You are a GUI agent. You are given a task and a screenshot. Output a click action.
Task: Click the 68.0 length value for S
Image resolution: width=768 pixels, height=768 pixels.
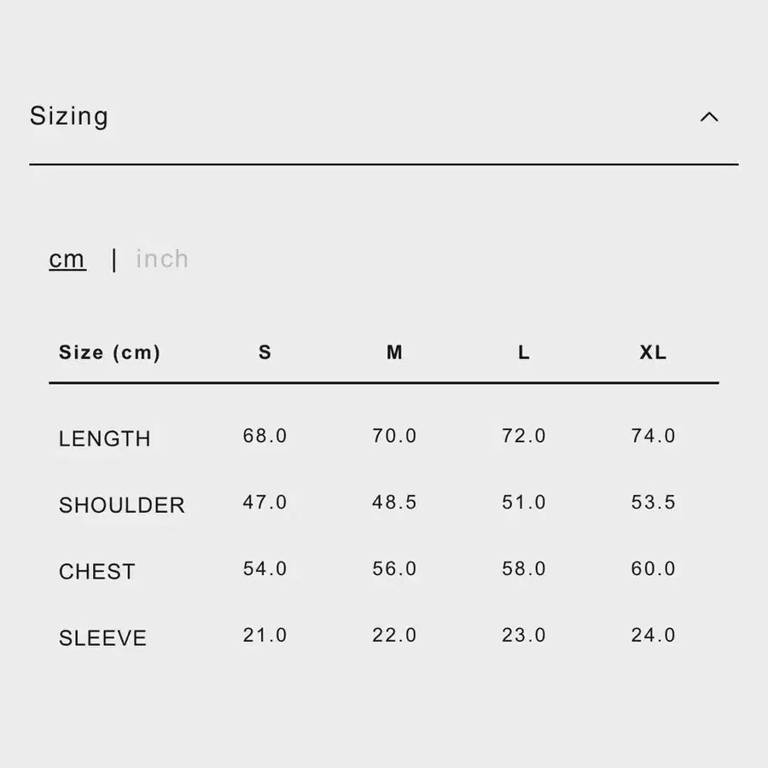265,436
